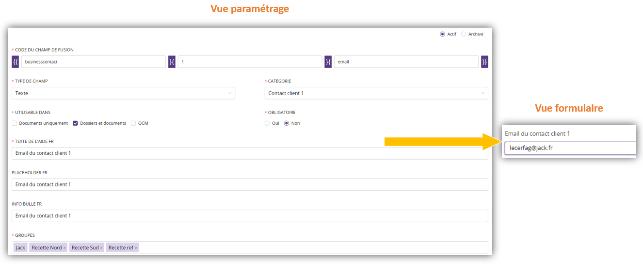Click the second brace separator before email
643x264 pixels.
pos(328,62)
